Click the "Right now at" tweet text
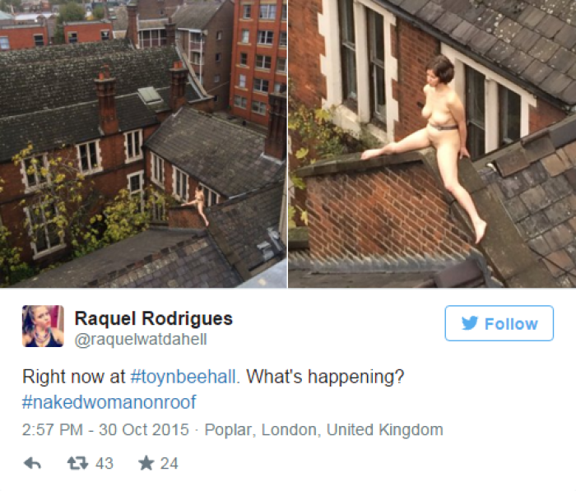Image resolution: width=576 pixels, height=491 pixels. (73, 377)
